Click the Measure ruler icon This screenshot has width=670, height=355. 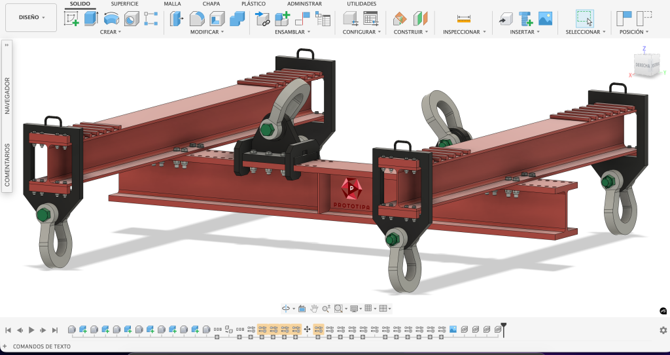[x=464, y=19]
